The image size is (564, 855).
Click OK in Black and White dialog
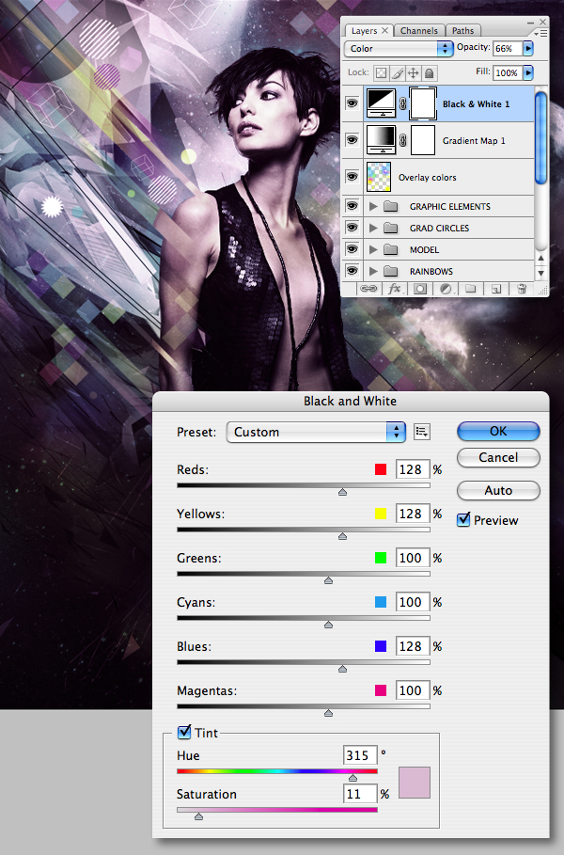(498, 431)
